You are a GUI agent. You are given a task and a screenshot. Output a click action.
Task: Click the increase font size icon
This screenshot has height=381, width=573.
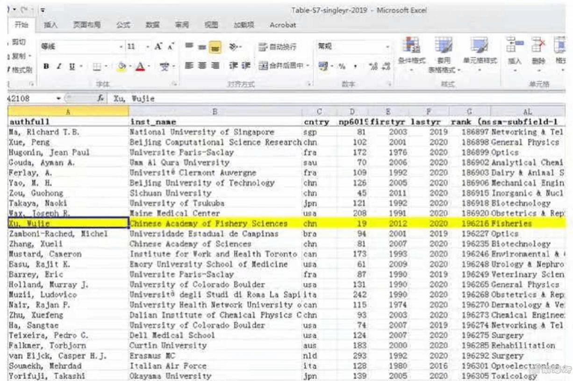158,47
